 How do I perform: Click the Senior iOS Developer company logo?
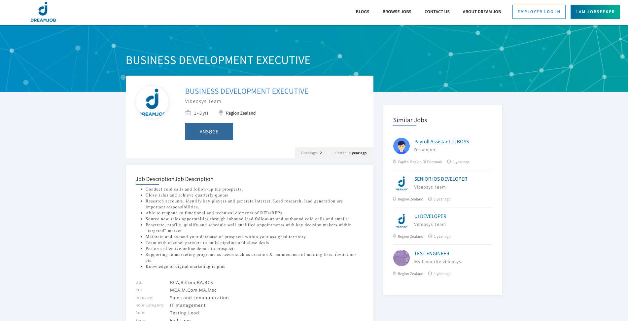tap(401, 183)
